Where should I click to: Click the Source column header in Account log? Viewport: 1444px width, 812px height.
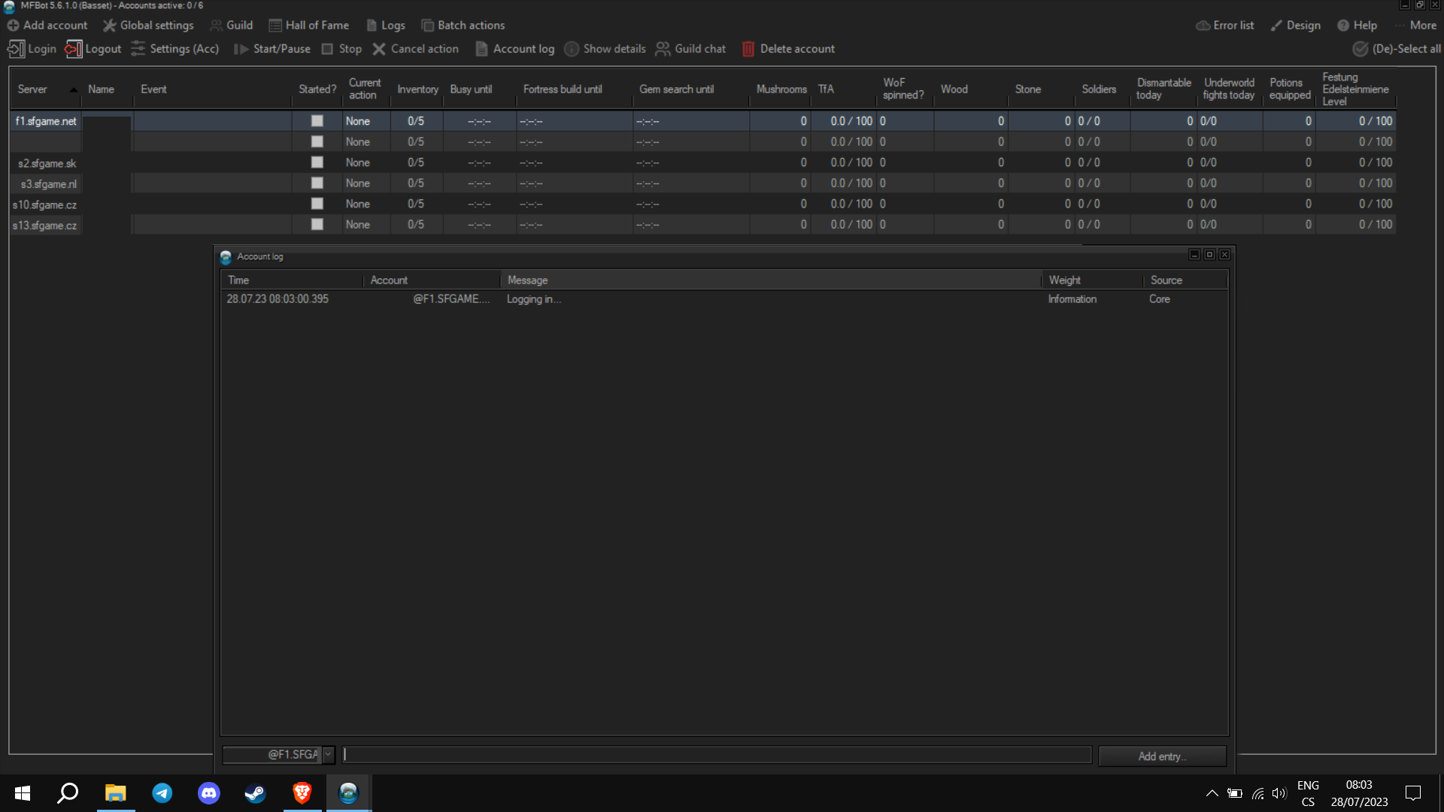(1185, 280)
